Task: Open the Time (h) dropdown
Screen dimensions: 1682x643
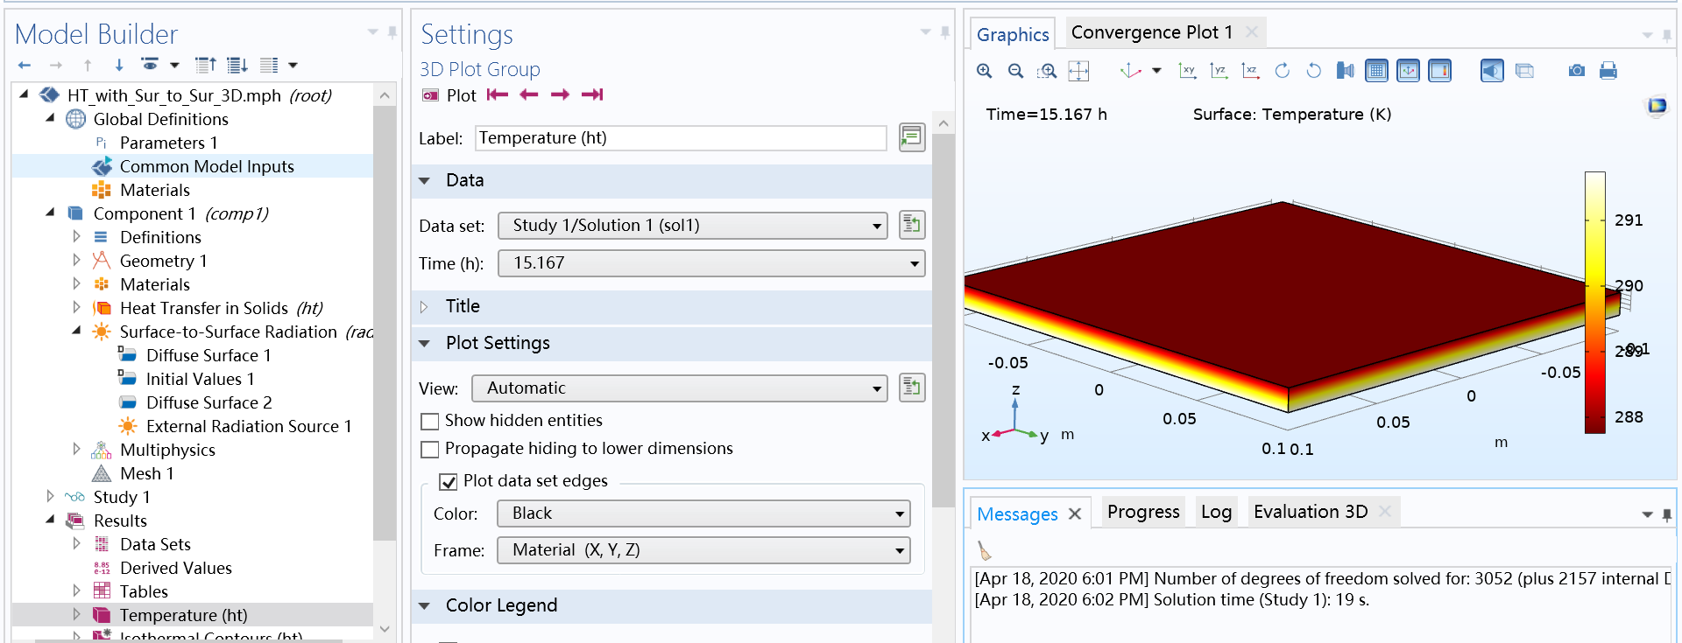Action: (711, 263)
